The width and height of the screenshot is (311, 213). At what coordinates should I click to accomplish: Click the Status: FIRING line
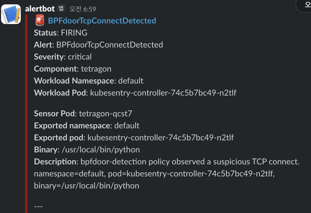pos(61,33)
